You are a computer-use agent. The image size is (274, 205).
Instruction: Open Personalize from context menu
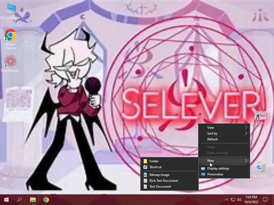224,174
